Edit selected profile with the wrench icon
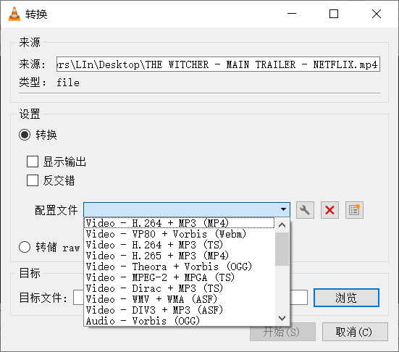Screen dimensions: 399x352 point(305,210)
